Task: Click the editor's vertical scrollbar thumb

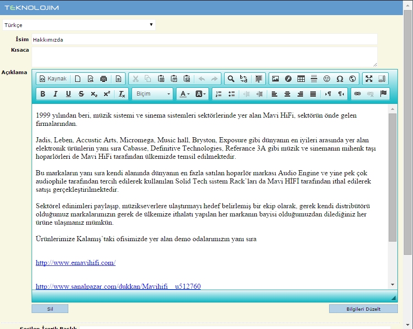Action: (392, 178)
